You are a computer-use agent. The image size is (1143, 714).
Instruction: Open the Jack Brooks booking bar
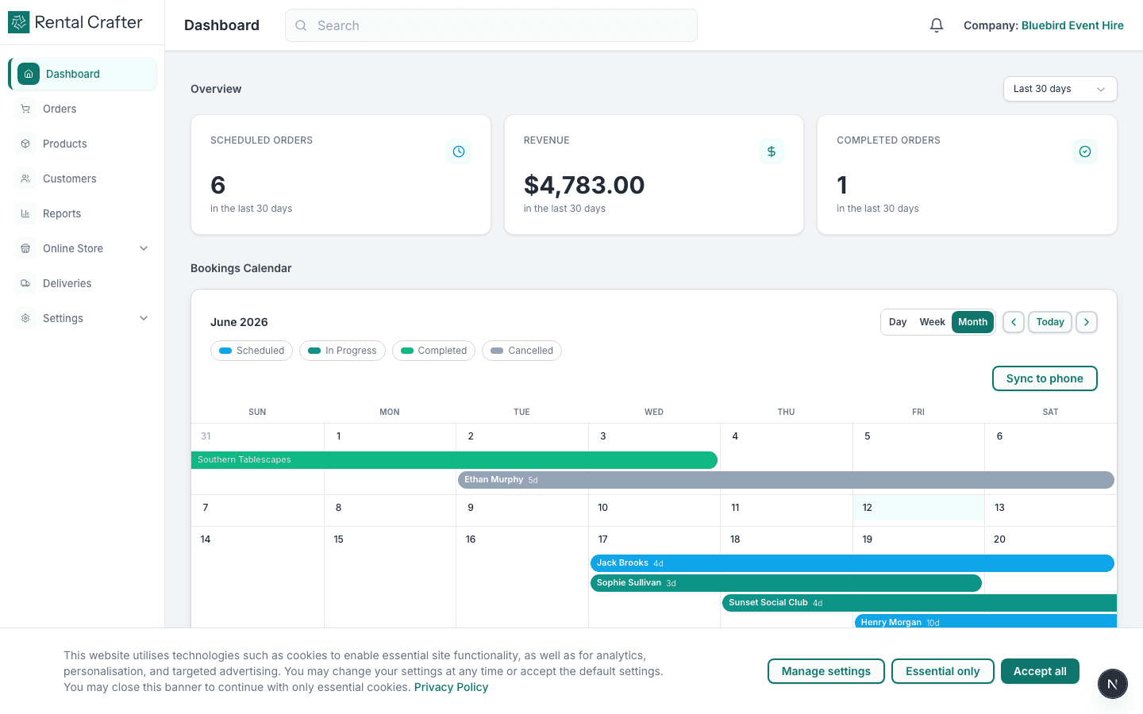(852, 563)
